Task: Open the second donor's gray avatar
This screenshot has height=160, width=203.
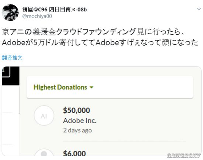Action: pos(44,153)
